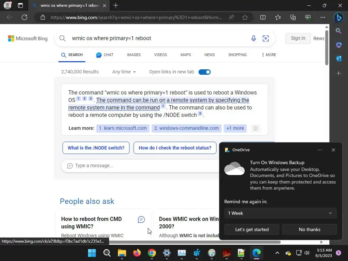The width and height of the screenshot is (348, 261).
Task: Open OneDrive notification options menu
Action: (319, 150)
